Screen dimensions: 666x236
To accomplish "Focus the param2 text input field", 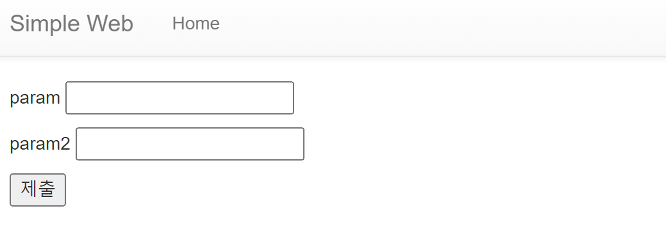I will [190, 144].
